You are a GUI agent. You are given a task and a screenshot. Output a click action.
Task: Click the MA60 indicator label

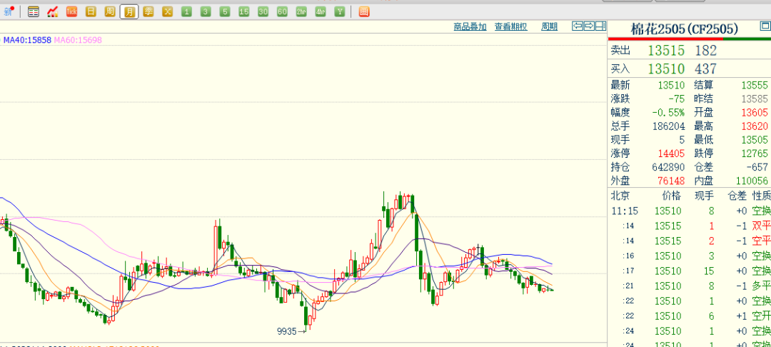pos(78,40)
